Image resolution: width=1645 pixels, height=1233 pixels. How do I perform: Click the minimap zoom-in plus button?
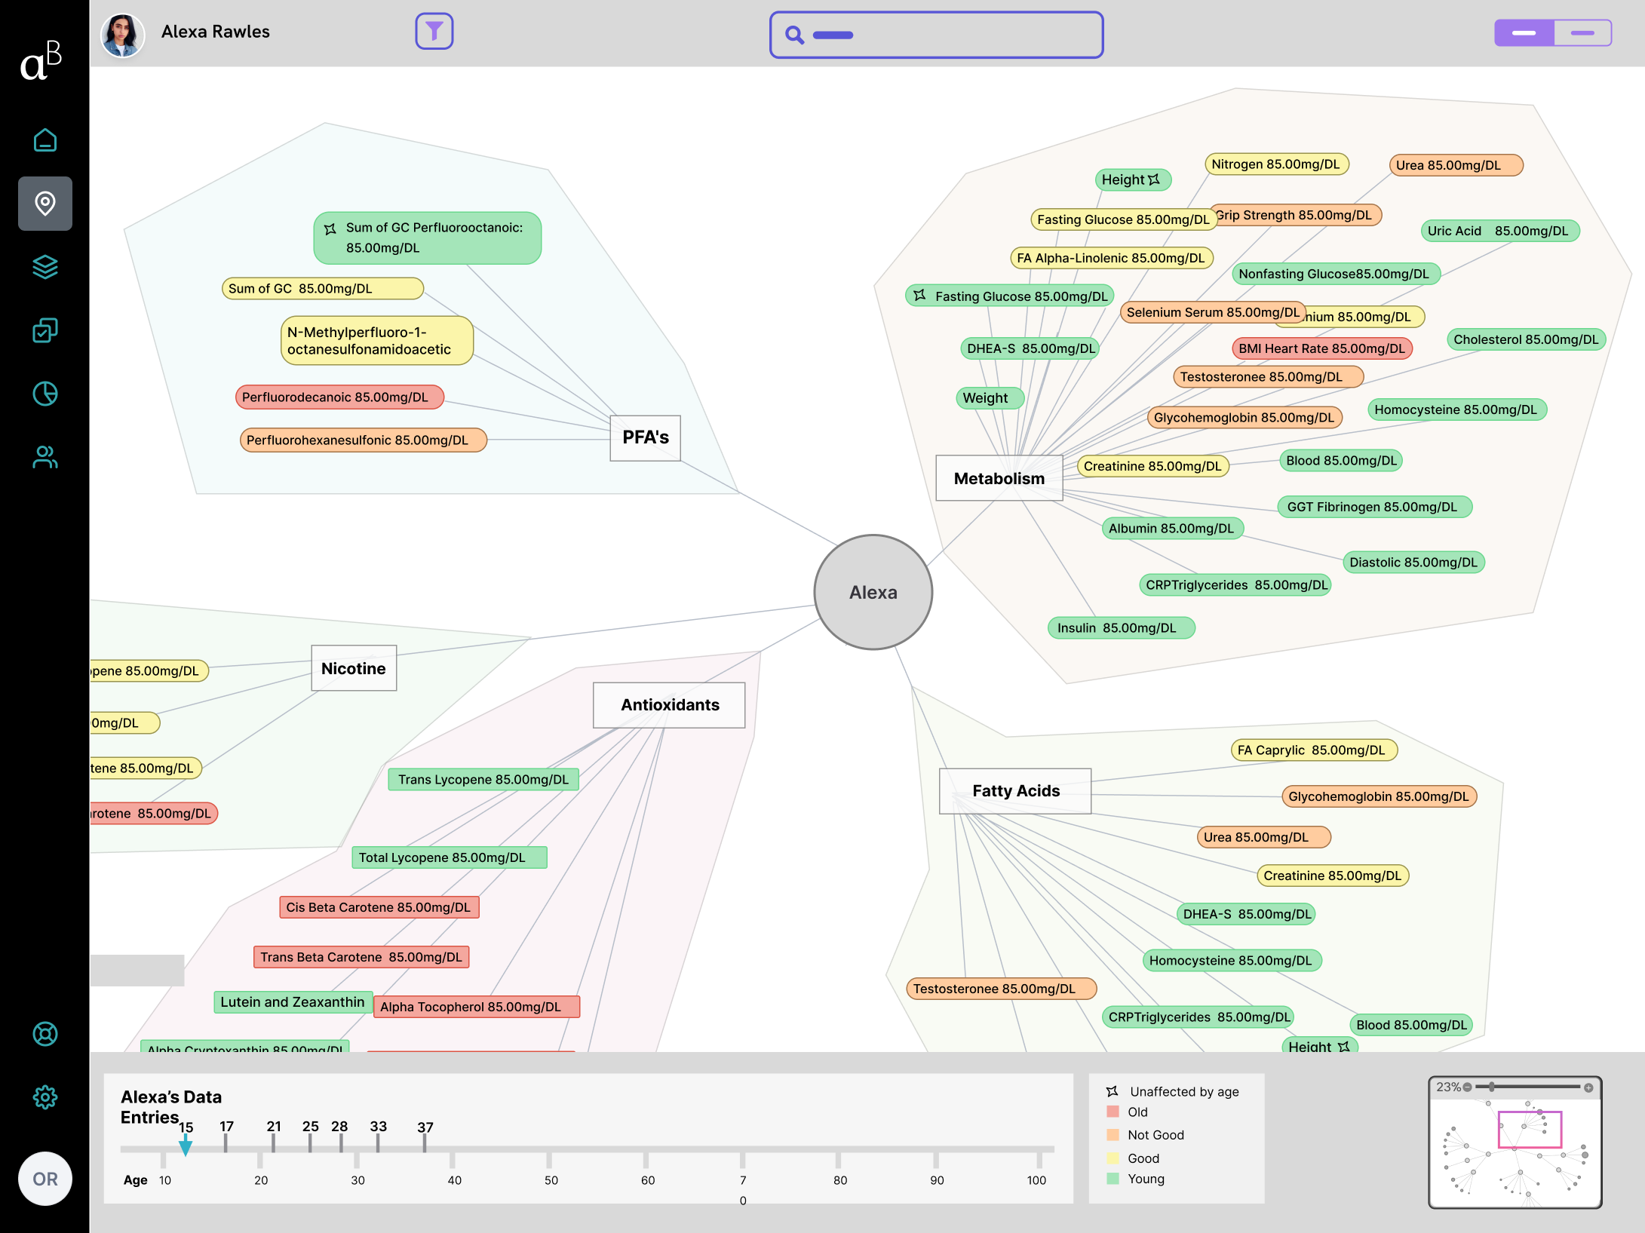[x=1588, y=1087]
